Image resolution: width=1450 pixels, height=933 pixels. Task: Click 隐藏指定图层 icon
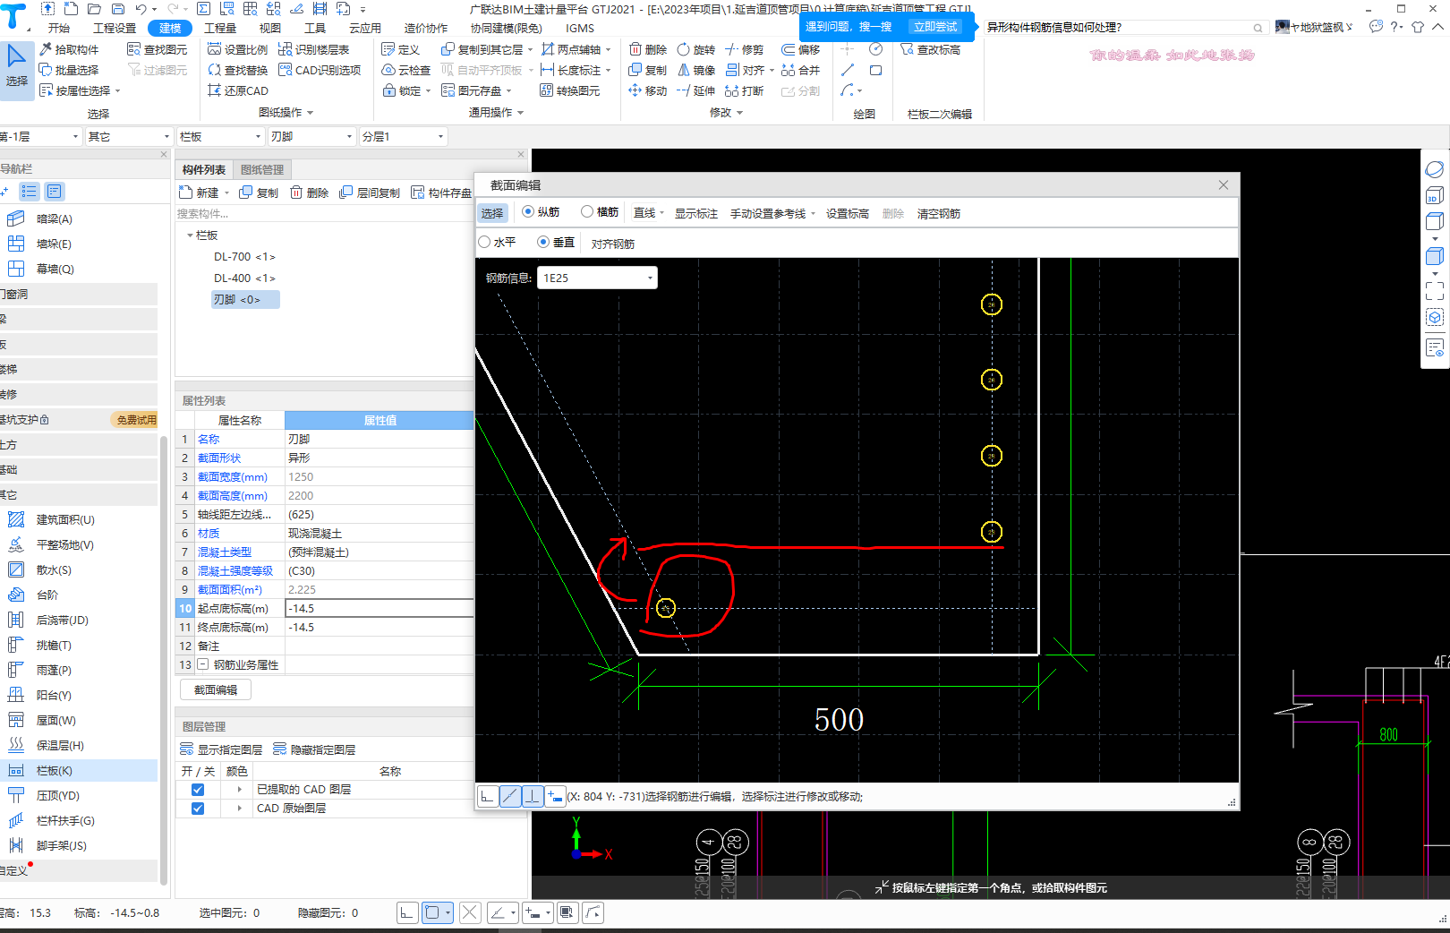(279, 749)
